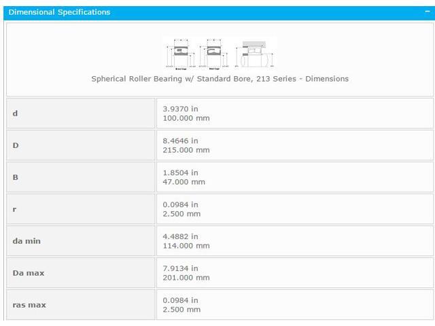The height and width of the screenshot is (326, 435).
Task: Select '0.0984 in' in the ras max row
Action: point(180,300)
